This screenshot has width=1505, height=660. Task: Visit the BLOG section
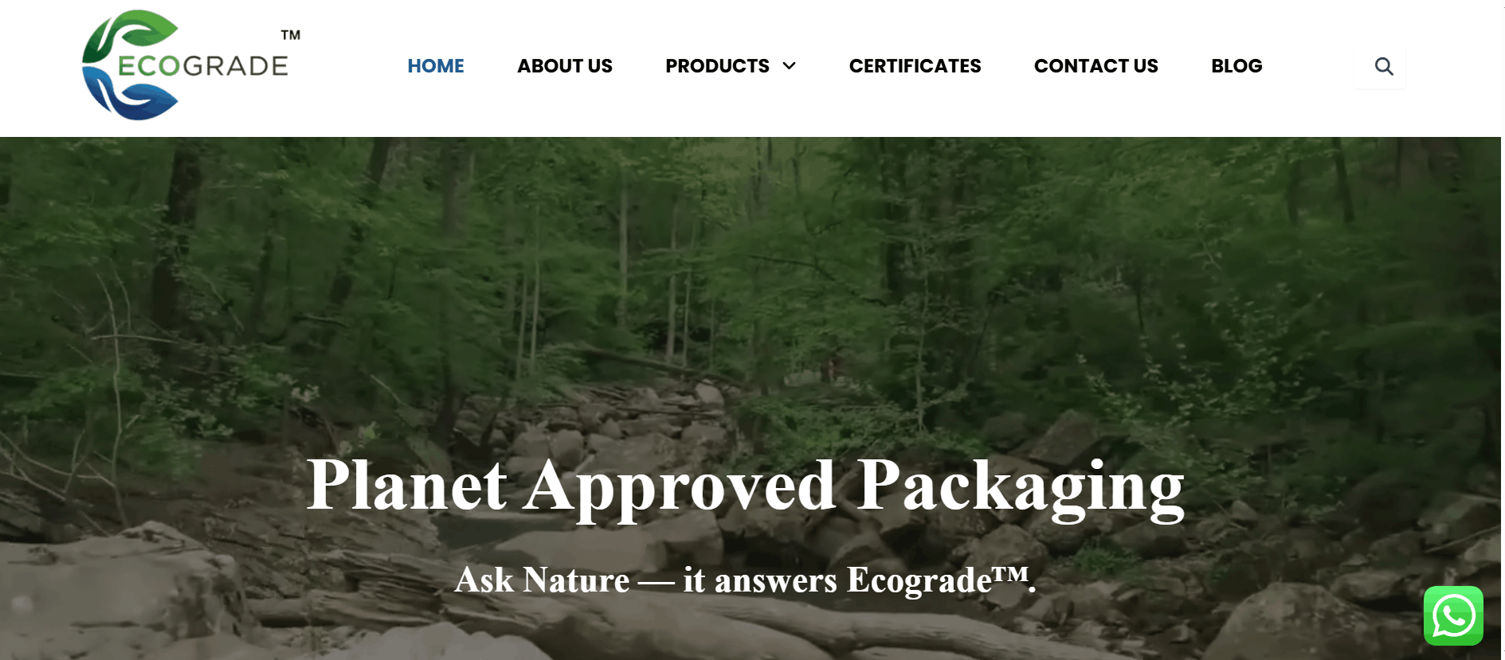coord(1237,66)
